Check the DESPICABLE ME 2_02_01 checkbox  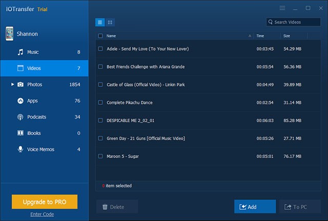pyautogui.click(x=100, y=121)
